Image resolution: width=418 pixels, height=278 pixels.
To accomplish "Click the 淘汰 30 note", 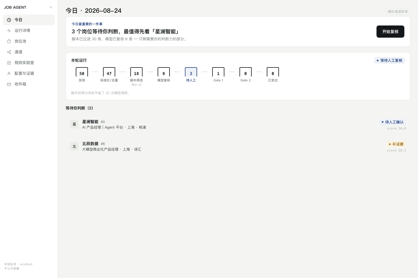I will coord(136,85).
